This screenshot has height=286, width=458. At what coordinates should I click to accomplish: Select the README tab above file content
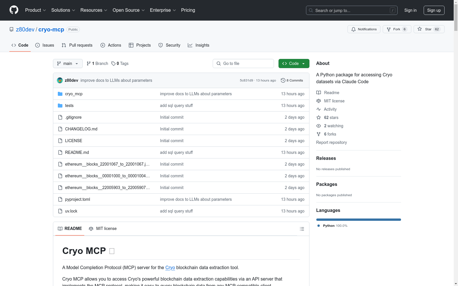[x=70, y=229]
